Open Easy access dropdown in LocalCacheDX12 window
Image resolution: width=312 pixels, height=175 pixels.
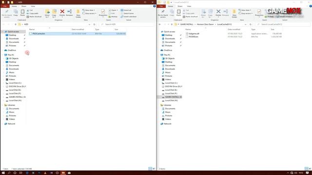coord(246,13)
